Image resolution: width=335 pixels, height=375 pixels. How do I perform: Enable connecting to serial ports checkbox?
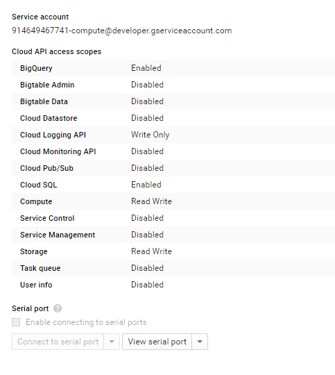[16, 322]
